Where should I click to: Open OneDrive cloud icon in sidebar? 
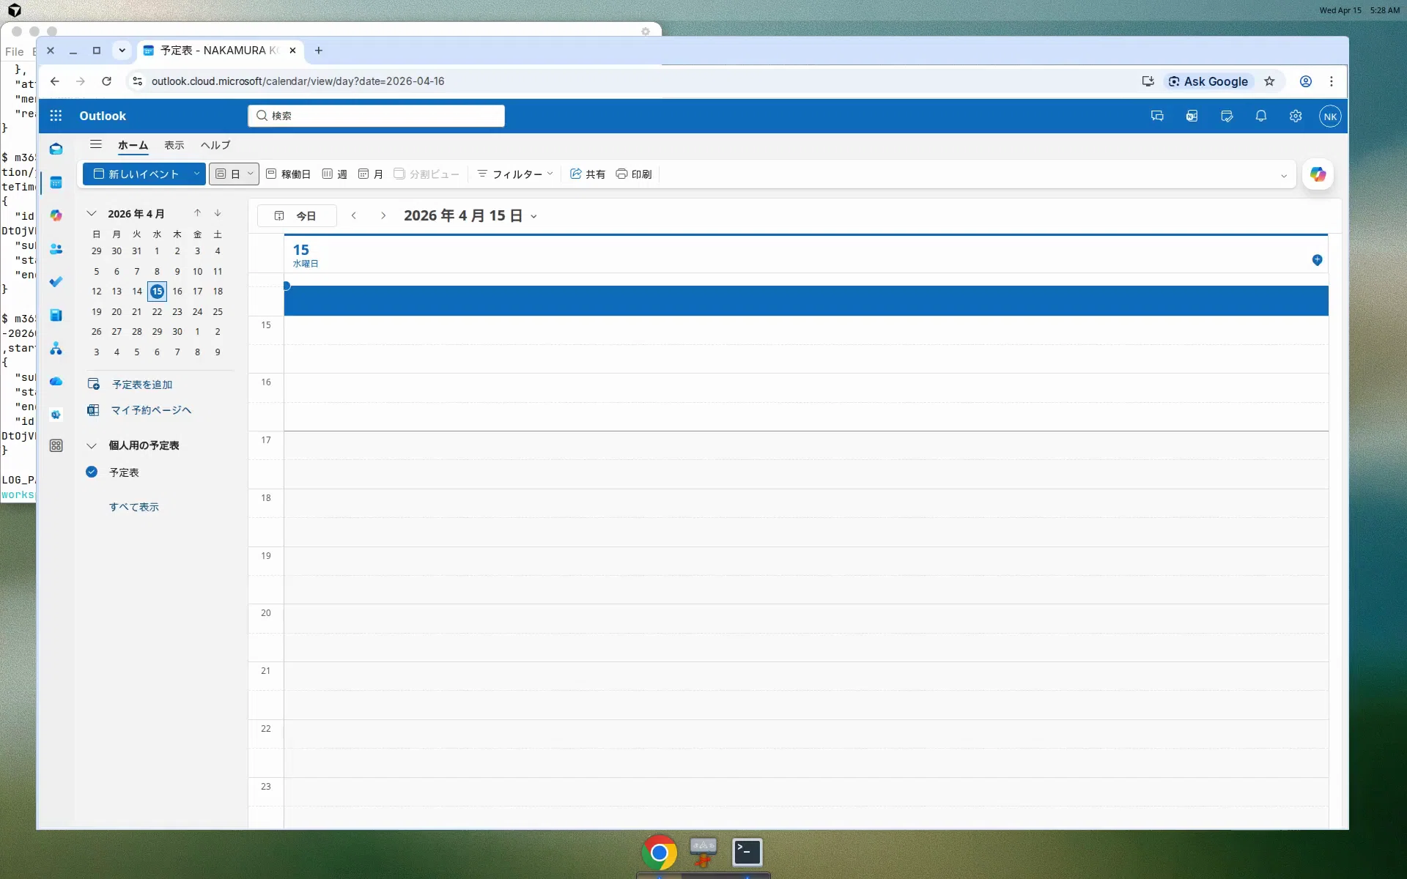[x=56, y=381]
